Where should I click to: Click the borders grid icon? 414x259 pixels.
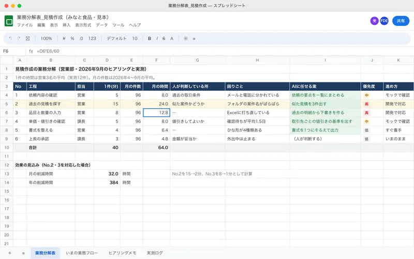[x=186, y=38]
